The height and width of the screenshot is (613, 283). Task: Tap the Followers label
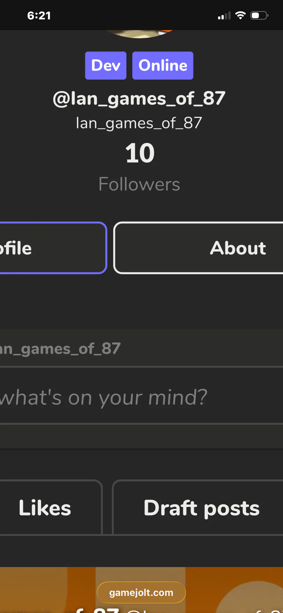139,184
